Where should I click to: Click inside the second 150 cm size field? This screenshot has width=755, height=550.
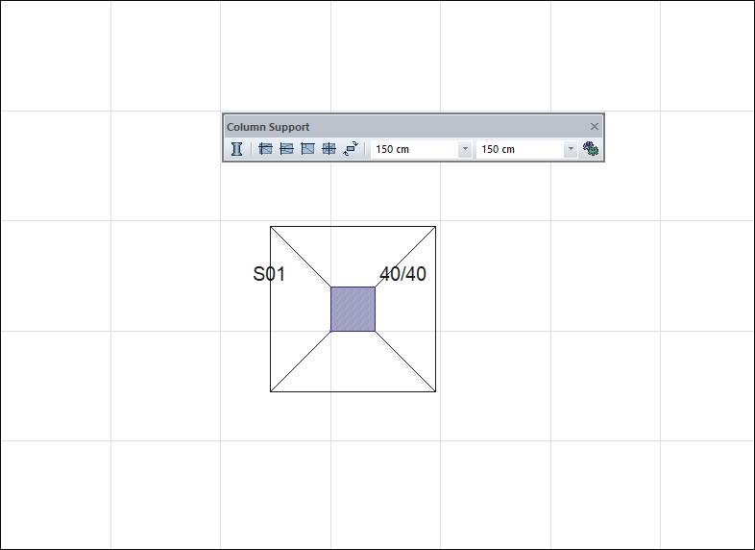[519, 149]
